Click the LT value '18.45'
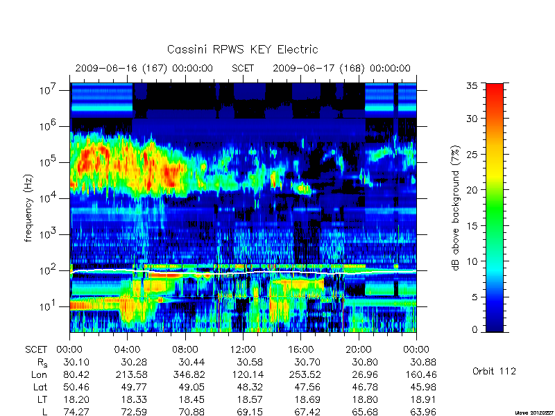The width and height of the screenshot is (555, 416). pyautogui.click(x=191, y=400)
